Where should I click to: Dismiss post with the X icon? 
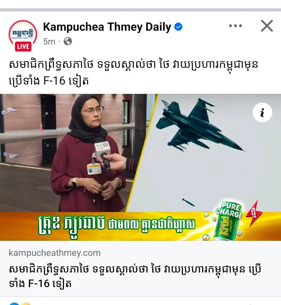tap(267, 26)
